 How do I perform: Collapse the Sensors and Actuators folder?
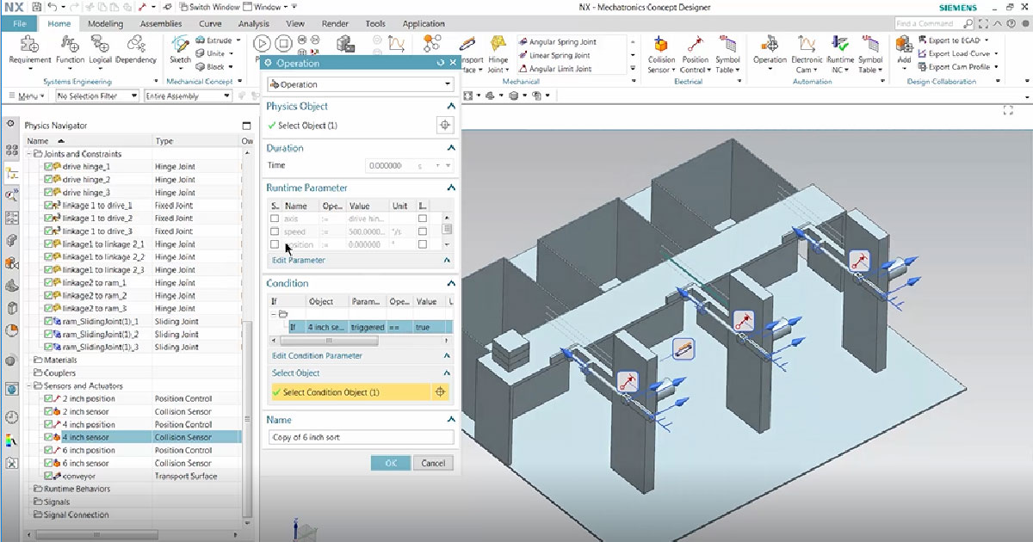coord(28,386)
